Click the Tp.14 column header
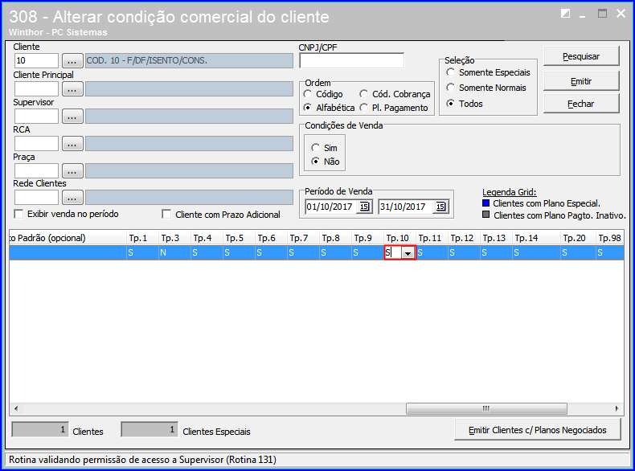635x471 pixels. (537, 238)
